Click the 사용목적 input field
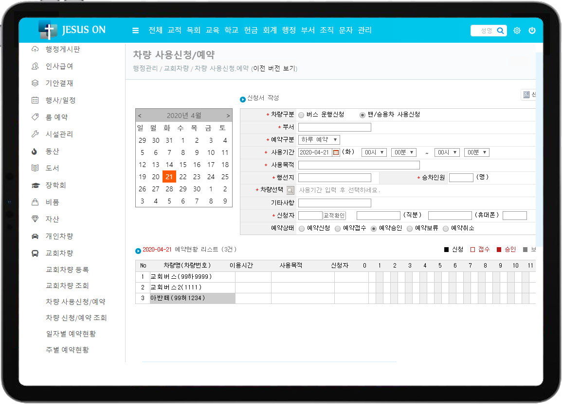Screen dimensions: 562x404 point(359,165)
